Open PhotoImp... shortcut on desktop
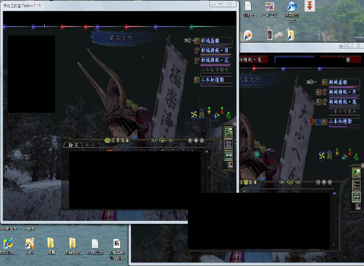This screenshot has width=364, height=266. click(x=8, y=248)
